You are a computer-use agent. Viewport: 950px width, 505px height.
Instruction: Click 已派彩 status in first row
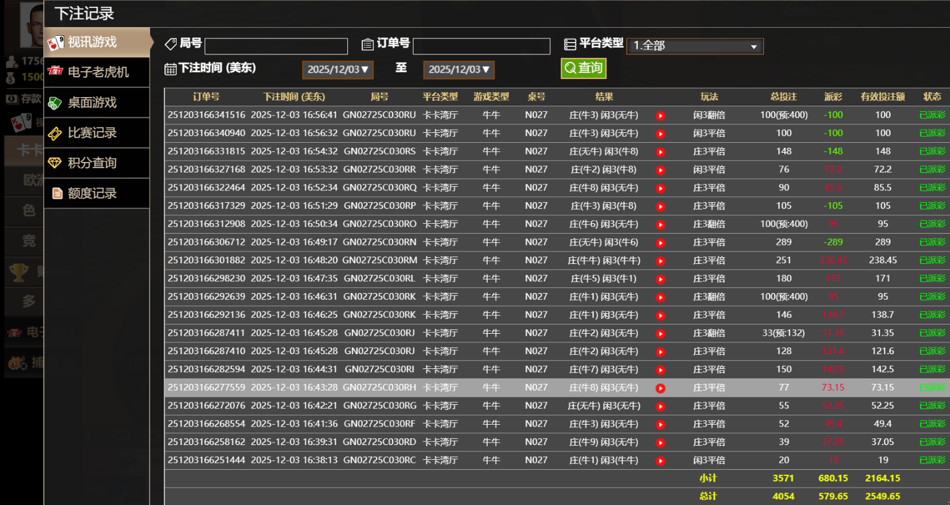coord(931,115)
